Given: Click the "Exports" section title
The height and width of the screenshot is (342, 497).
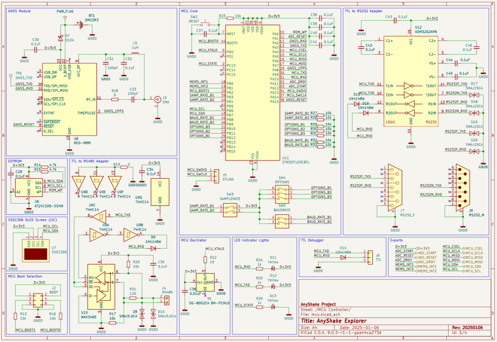Looking at the screenshot, I should click(x=396, y=240).
